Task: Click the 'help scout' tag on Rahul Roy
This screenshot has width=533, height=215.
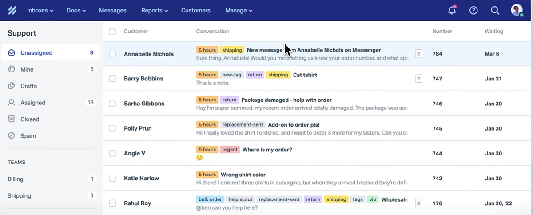Action: click(x=240, y=199)
